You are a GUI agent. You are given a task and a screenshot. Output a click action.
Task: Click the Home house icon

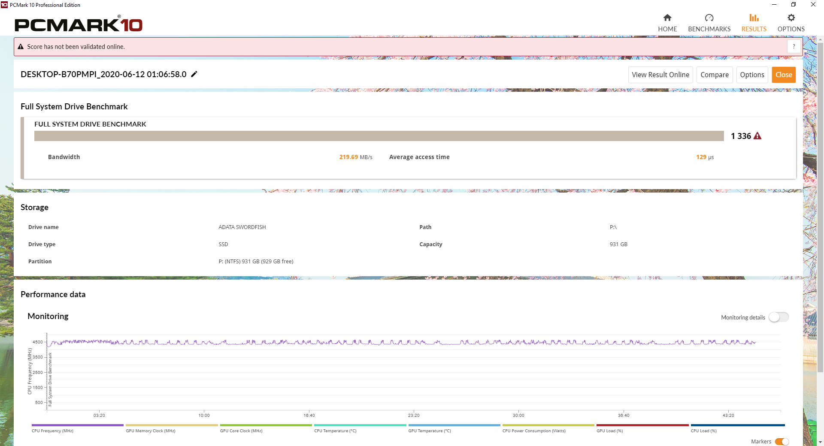[x=667, y=18]
